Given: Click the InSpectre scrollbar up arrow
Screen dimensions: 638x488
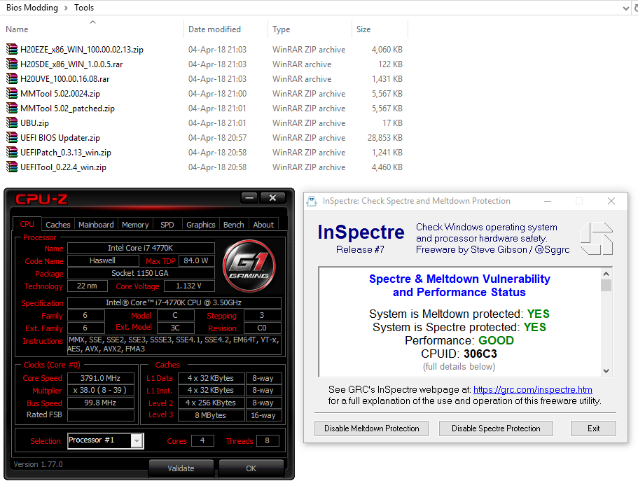Looking at the screenshot, I should (x=606, y=274).
